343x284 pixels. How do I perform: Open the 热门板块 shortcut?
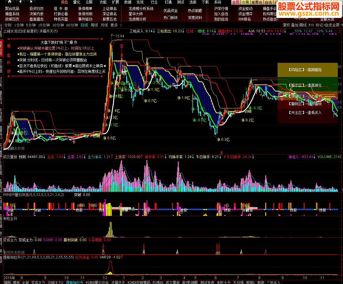tap(170, 18)
